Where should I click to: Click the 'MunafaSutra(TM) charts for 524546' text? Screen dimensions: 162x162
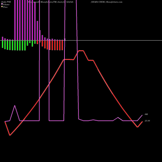(57, 2)
